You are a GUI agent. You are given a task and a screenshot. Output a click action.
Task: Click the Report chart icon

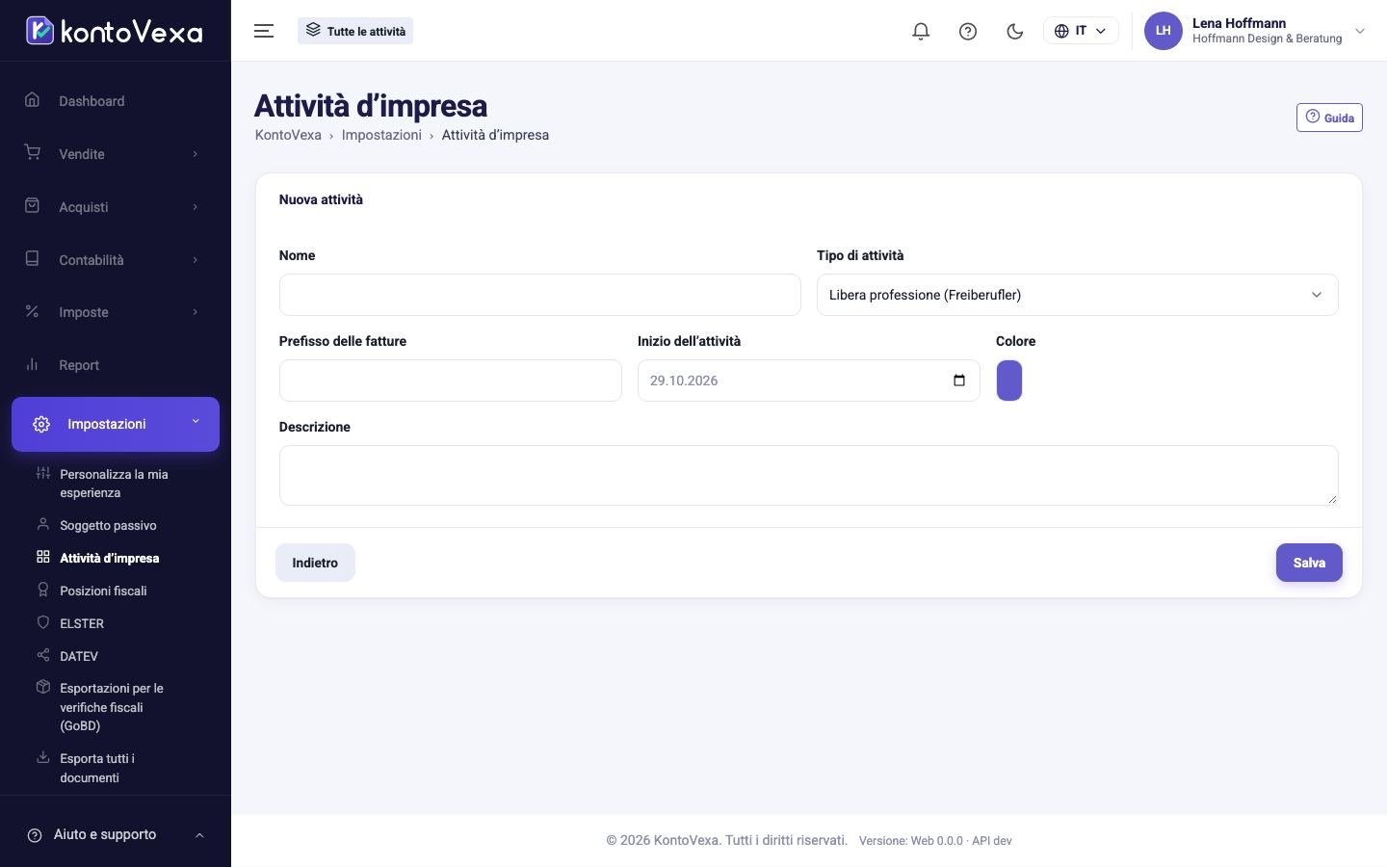(x=32, y=364)
